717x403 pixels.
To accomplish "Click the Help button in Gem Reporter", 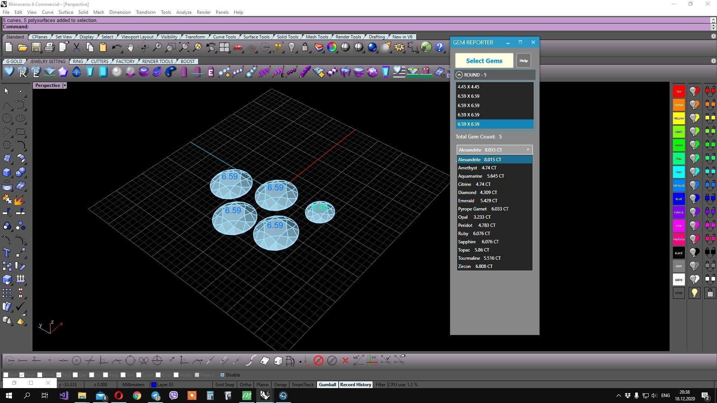I will point(523,61).
